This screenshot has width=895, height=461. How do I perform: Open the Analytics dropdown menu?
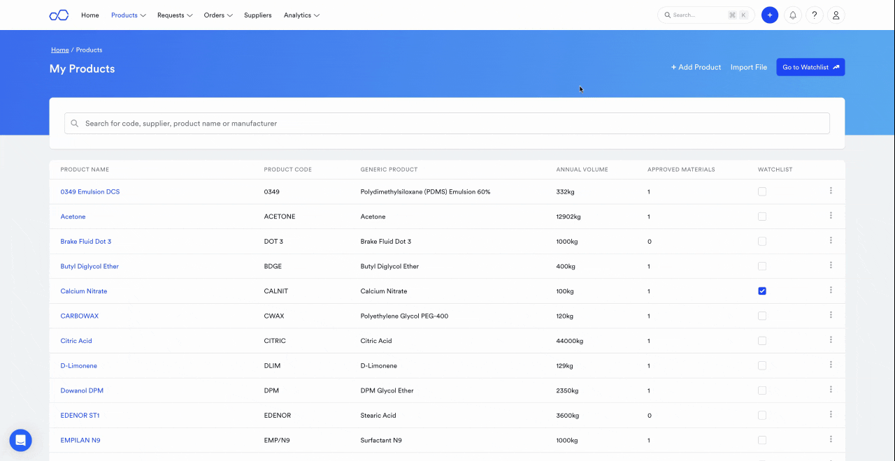tap(301, 15)
